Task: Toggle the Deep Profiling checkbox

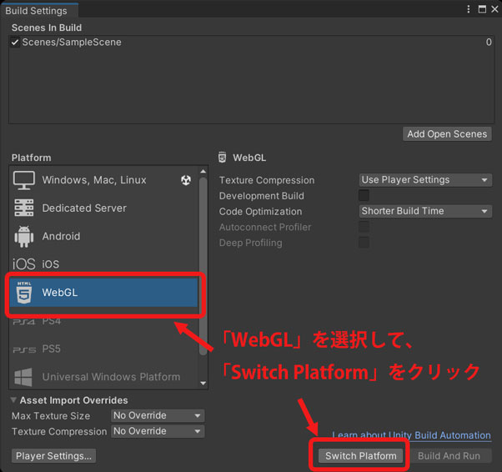Action: [x=364, y=243]
